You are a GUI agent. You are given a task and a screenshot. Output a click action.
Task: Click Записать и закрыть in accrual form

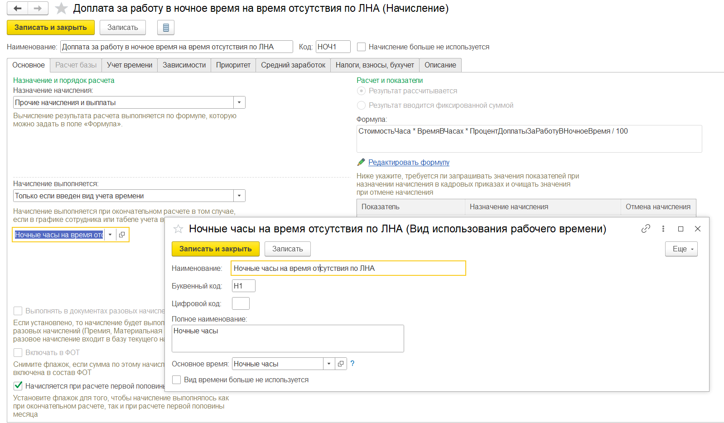51,28
